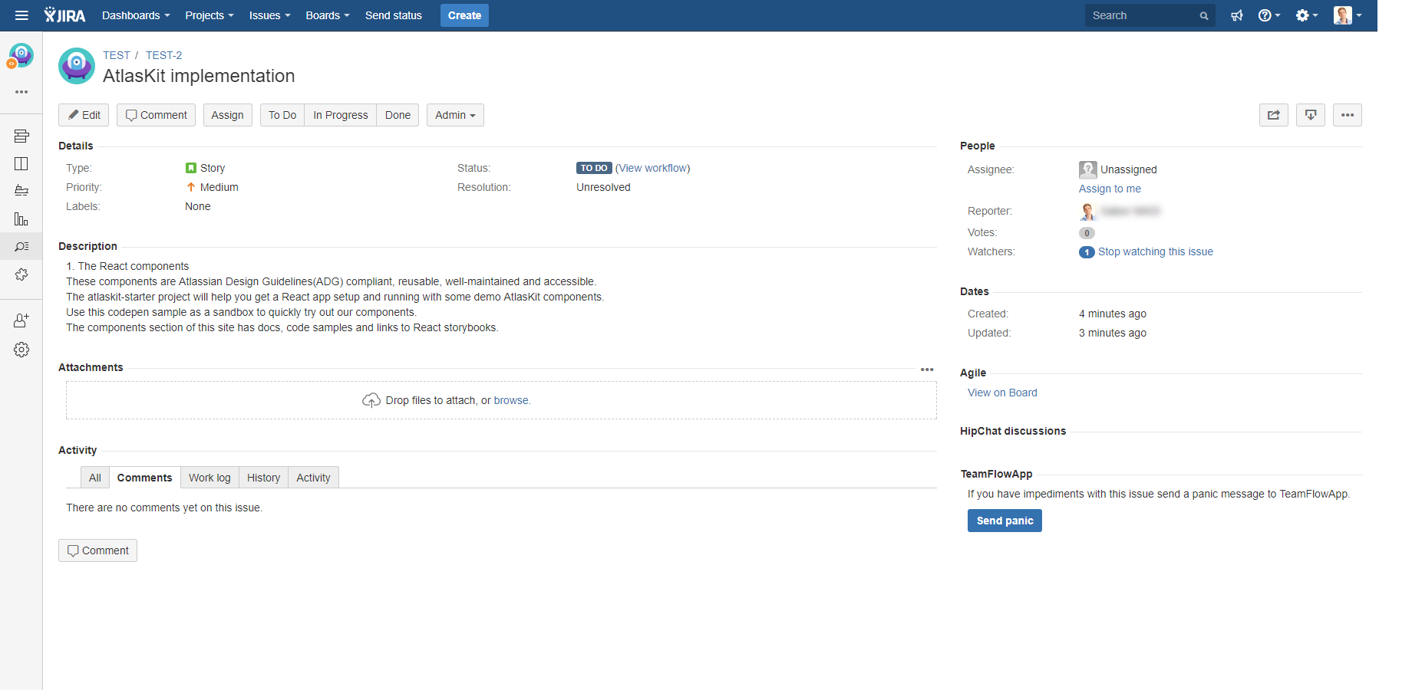Viewport: 1412px width, 690px height.
Task: Click the Story type icon
Action: (x=191, y=168)
